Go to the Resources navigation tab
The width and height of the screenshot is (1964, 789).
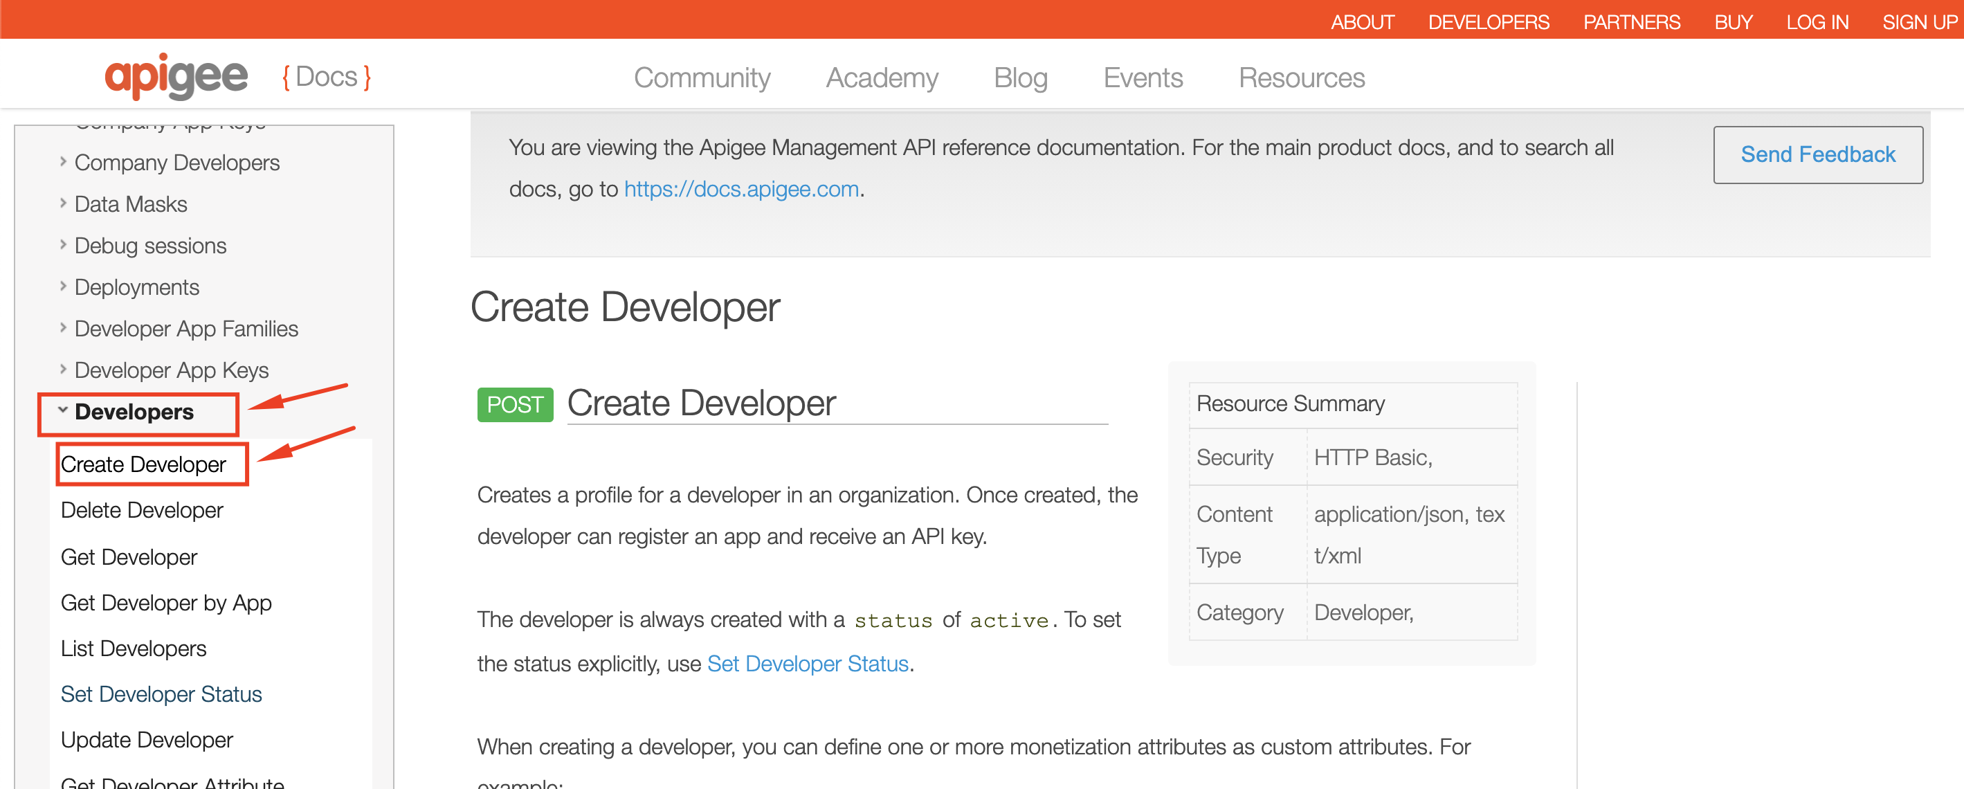[x=1302, y=78]
